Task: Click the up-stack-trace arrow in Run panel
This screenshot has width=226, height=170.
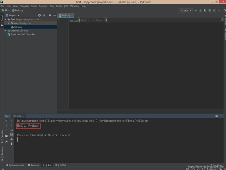Action: (x=11, y=121)
